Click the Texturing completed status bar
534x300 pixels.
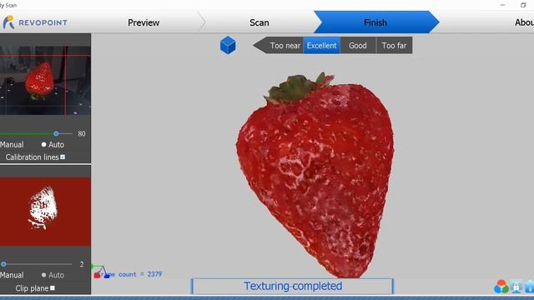pos(293,286)
